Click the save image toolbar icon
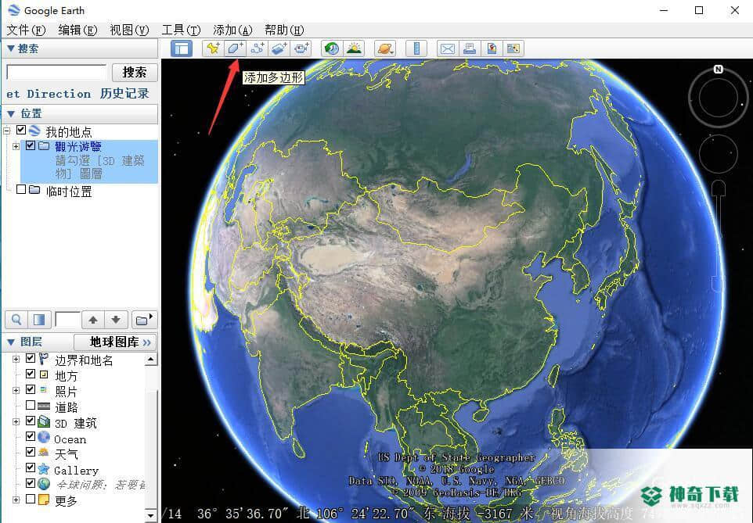 click(x=513, y=48)
